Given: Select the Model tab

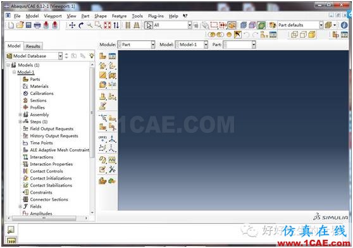Looking at the screenshot, I should 14,46.
